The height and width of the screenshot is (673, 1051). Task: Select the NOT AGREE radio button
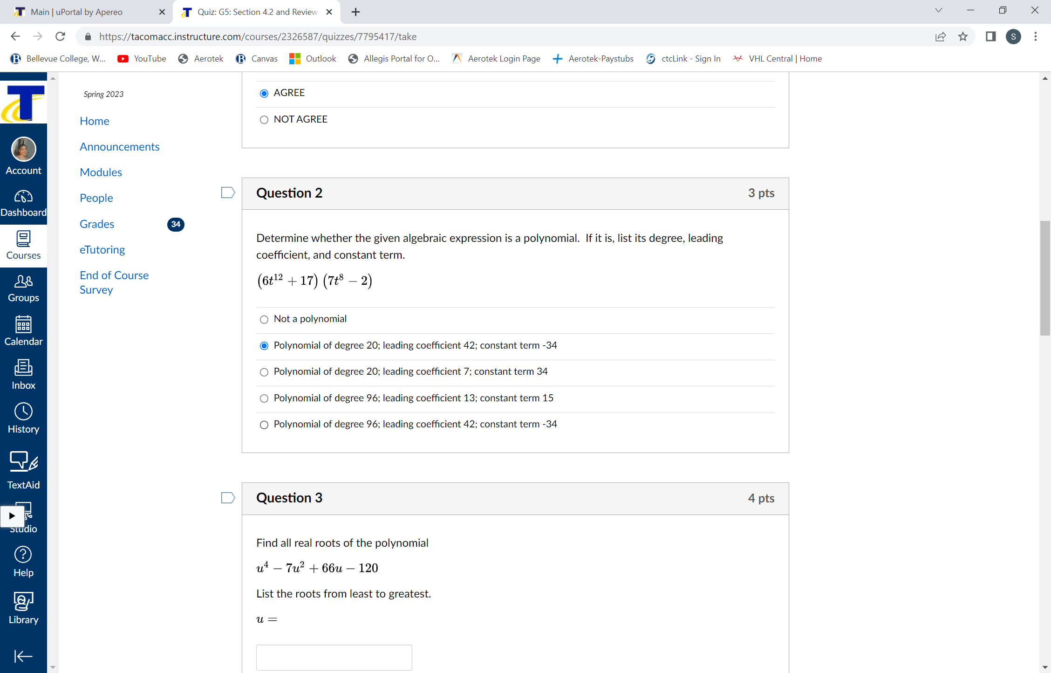[264, 120]
